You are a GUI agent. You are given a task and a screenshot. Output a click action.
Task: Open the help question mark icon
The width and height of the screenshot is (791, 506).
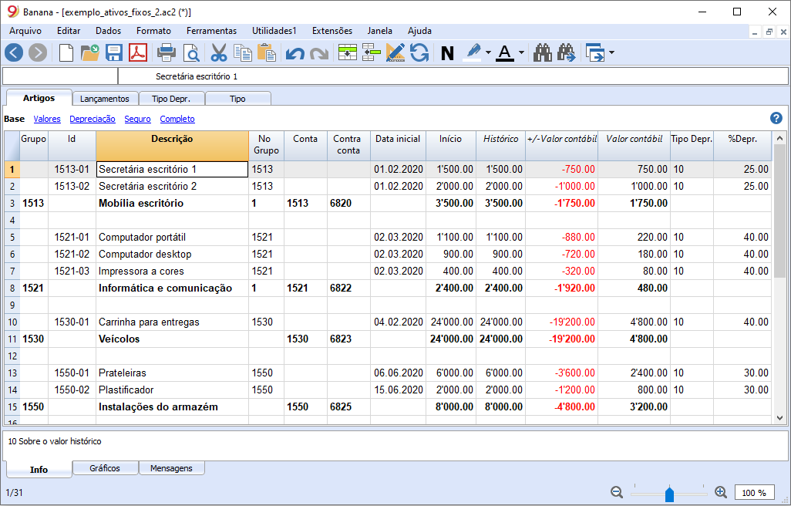point(776,118)
